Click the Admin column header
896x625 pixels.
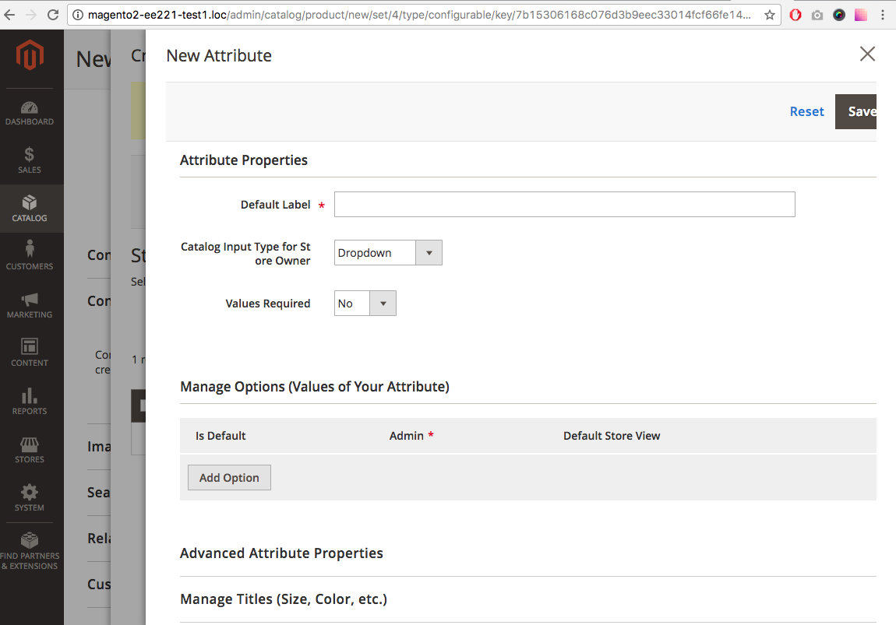406,436
